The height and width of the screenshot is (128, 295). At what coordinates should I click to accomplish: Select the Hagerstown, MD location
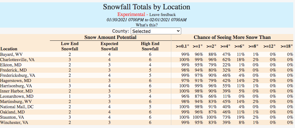[15, 81]
